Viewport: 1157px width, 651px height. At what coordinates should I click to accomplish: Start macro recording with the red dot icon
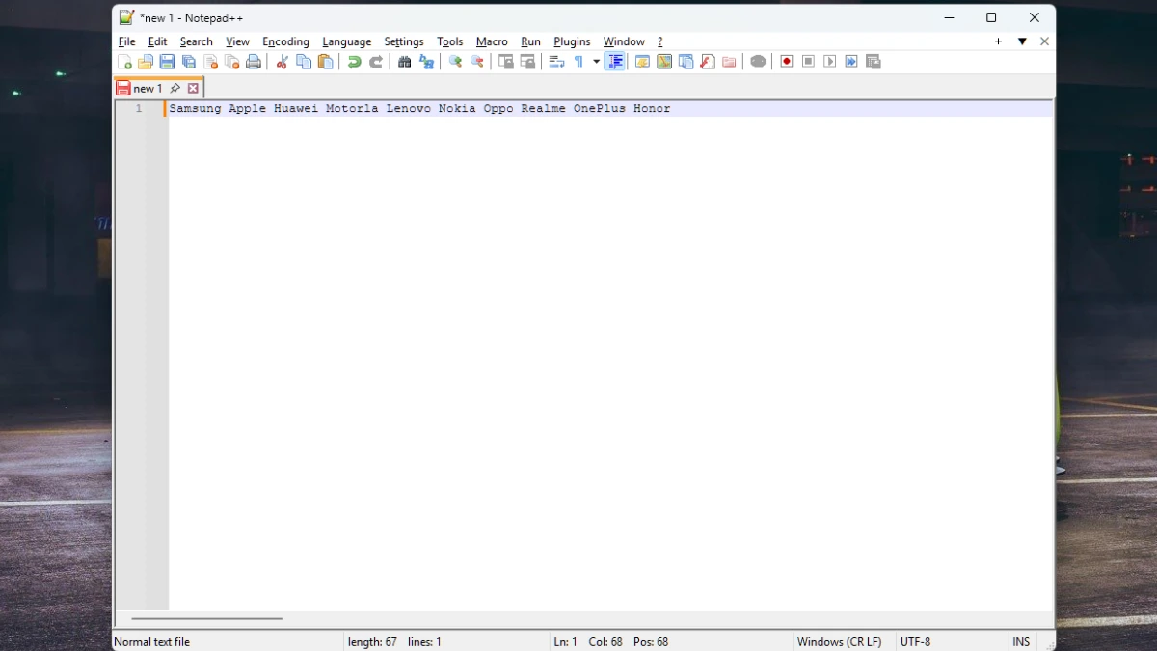point(787,62)
